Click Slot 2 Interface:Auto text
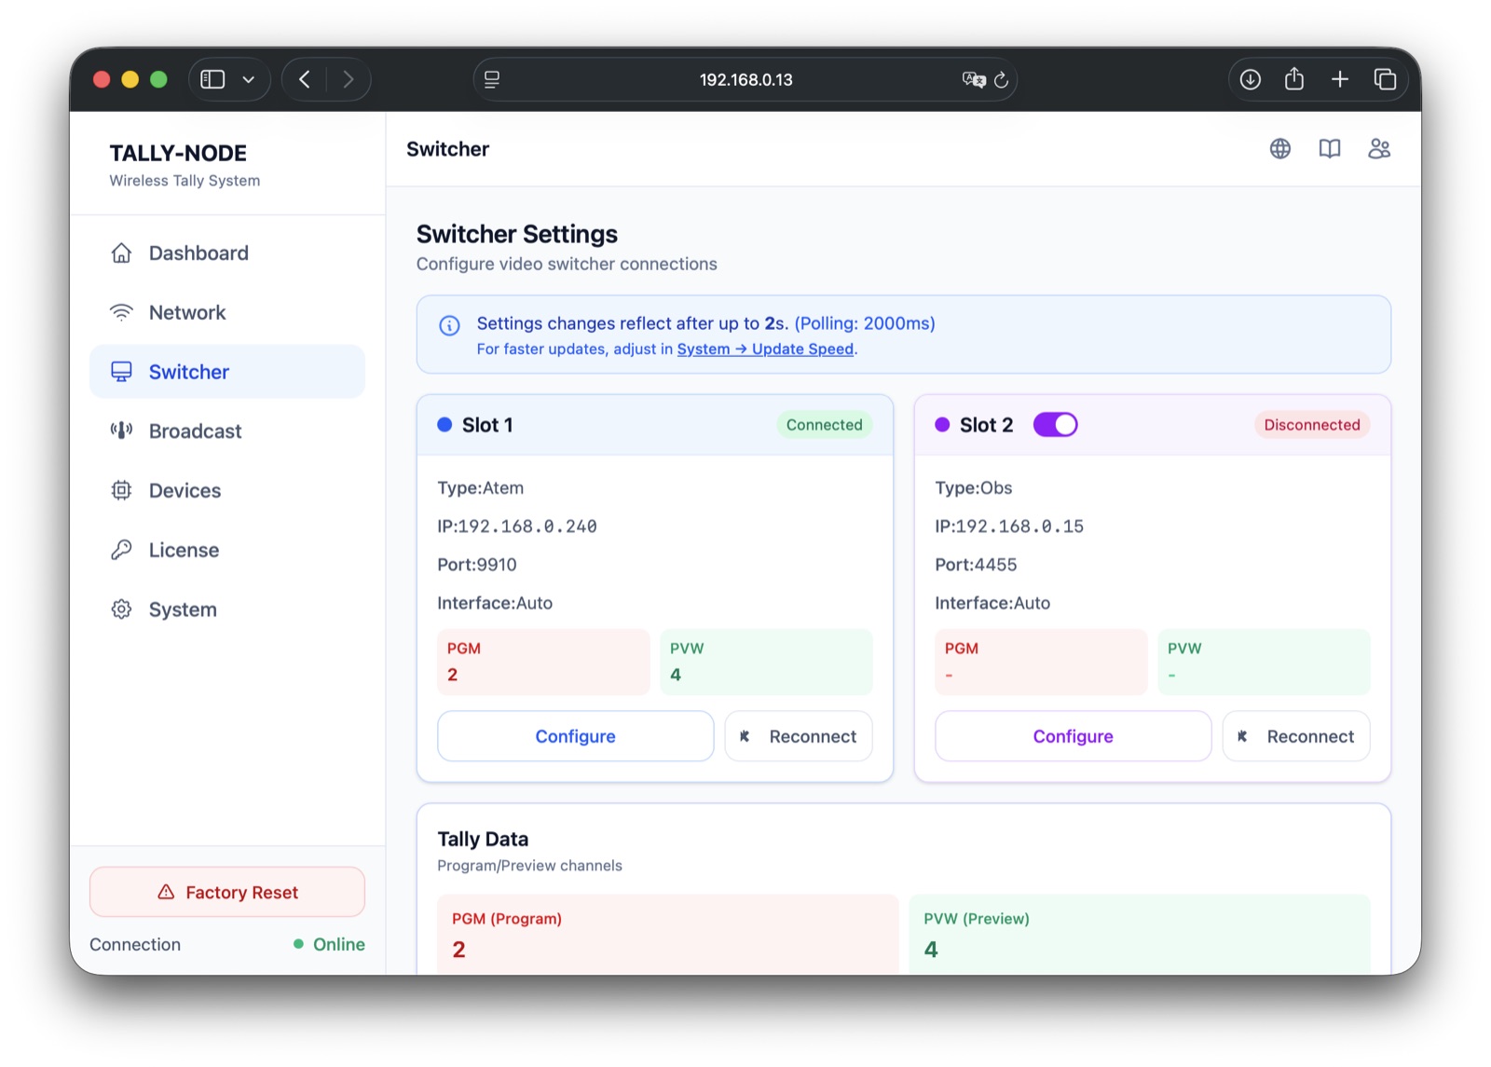 (x=992, y=603)
